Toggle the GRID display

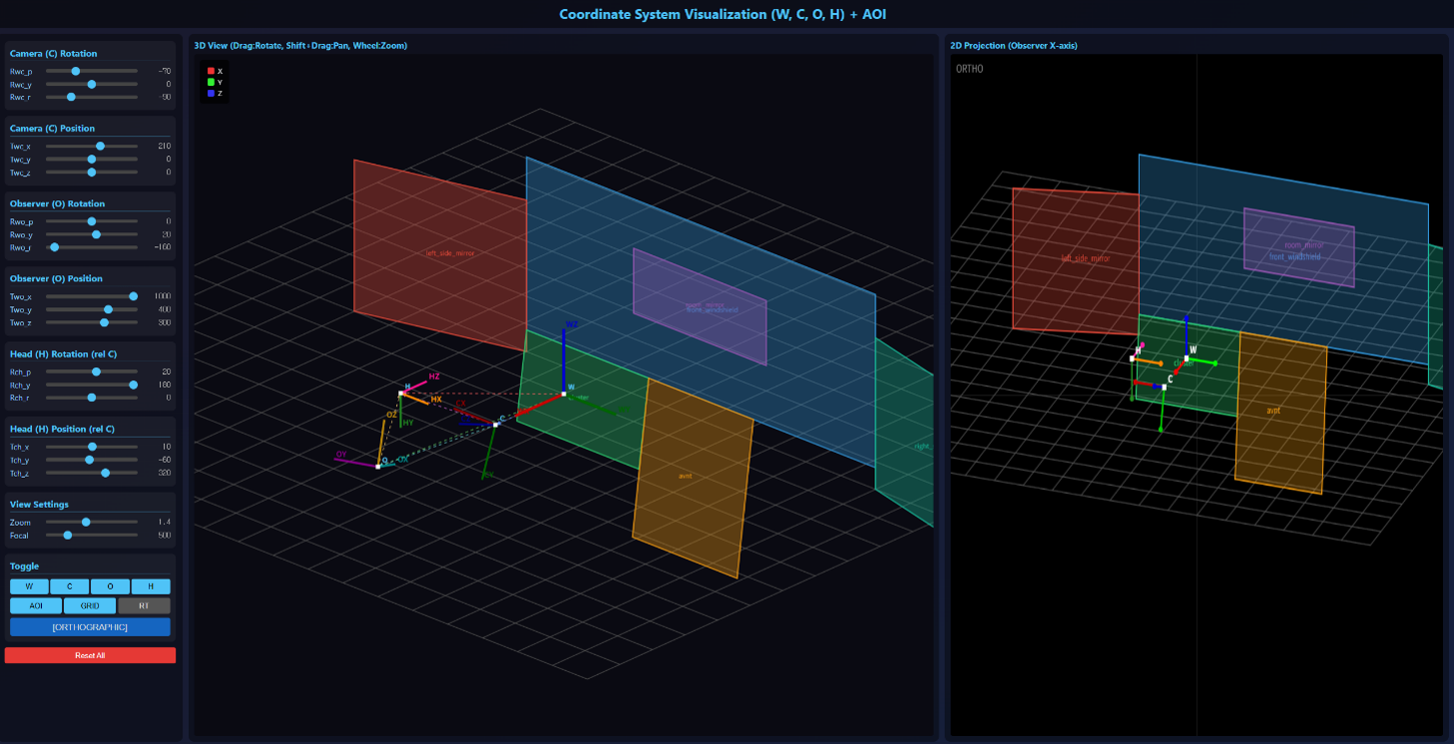(x=90, y=605)
